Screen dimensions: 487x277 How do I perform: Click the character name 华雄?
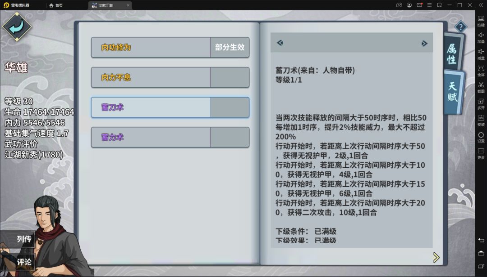(16, 67)
